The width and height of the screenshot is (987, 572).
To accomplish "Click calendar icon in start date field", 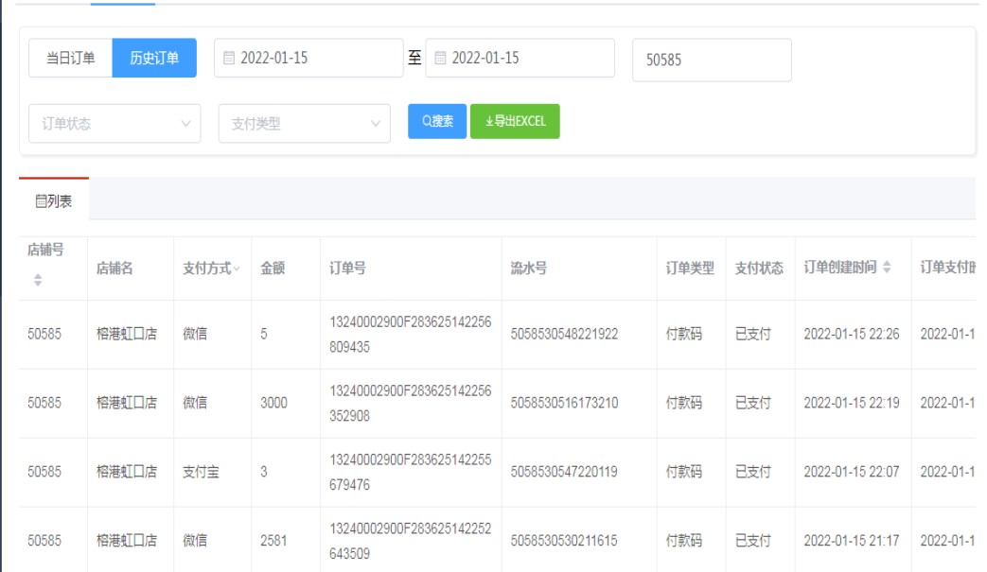I will pyautogui.click(x=228, y=59).
